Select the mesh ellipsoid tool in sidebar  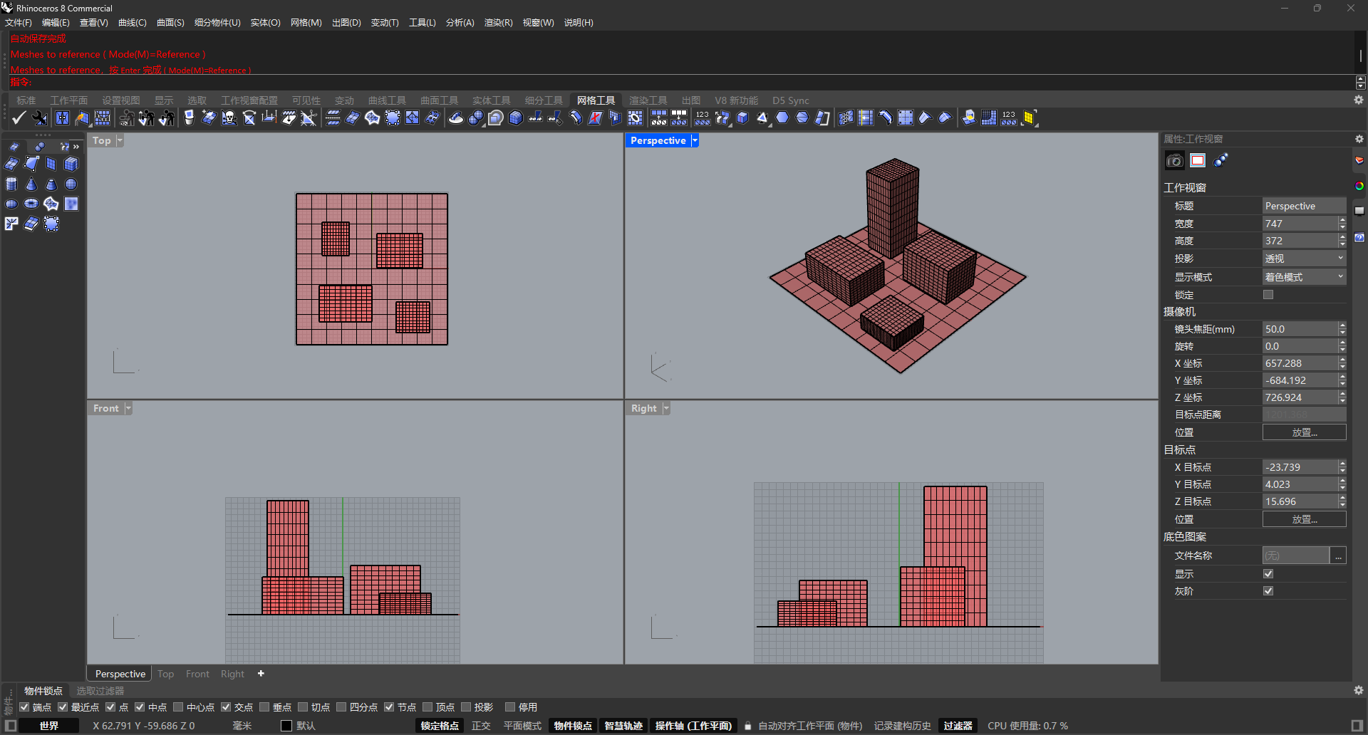click(11, 204)
